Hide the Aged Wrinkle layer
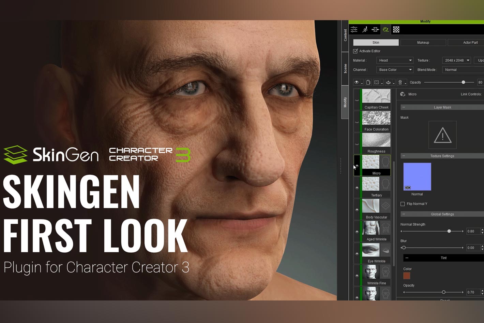 [x=357, y=231]
